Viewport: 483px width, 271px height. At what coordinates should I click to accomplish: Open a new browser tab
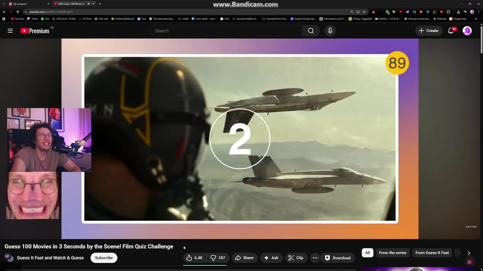[100, 4]
